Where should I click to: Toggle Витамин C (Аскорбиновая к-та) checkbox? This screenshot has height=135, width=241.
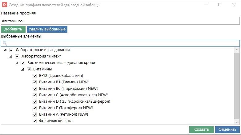pos(35,95)
